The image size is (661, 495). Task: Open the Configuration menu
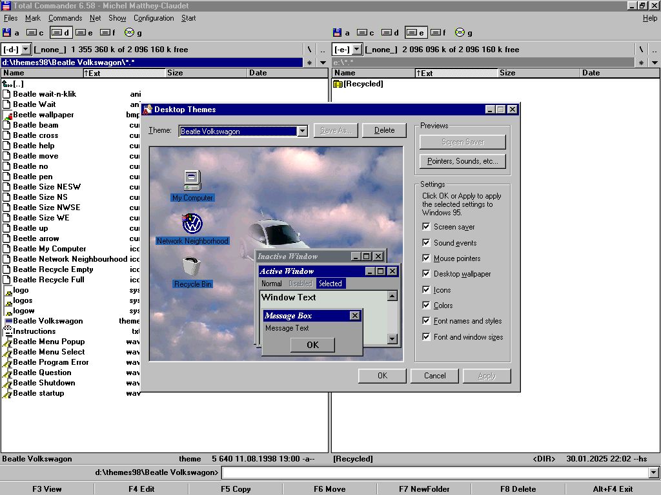(x=154, y=18)
